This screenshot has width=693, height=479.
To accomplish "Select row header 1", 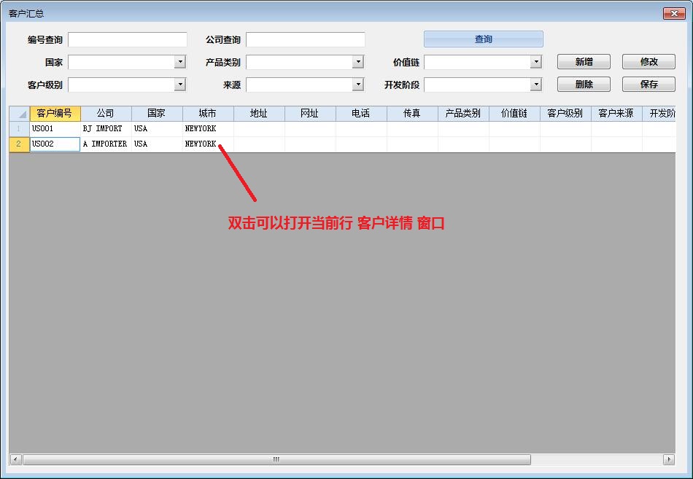I will tap(20, 128).
